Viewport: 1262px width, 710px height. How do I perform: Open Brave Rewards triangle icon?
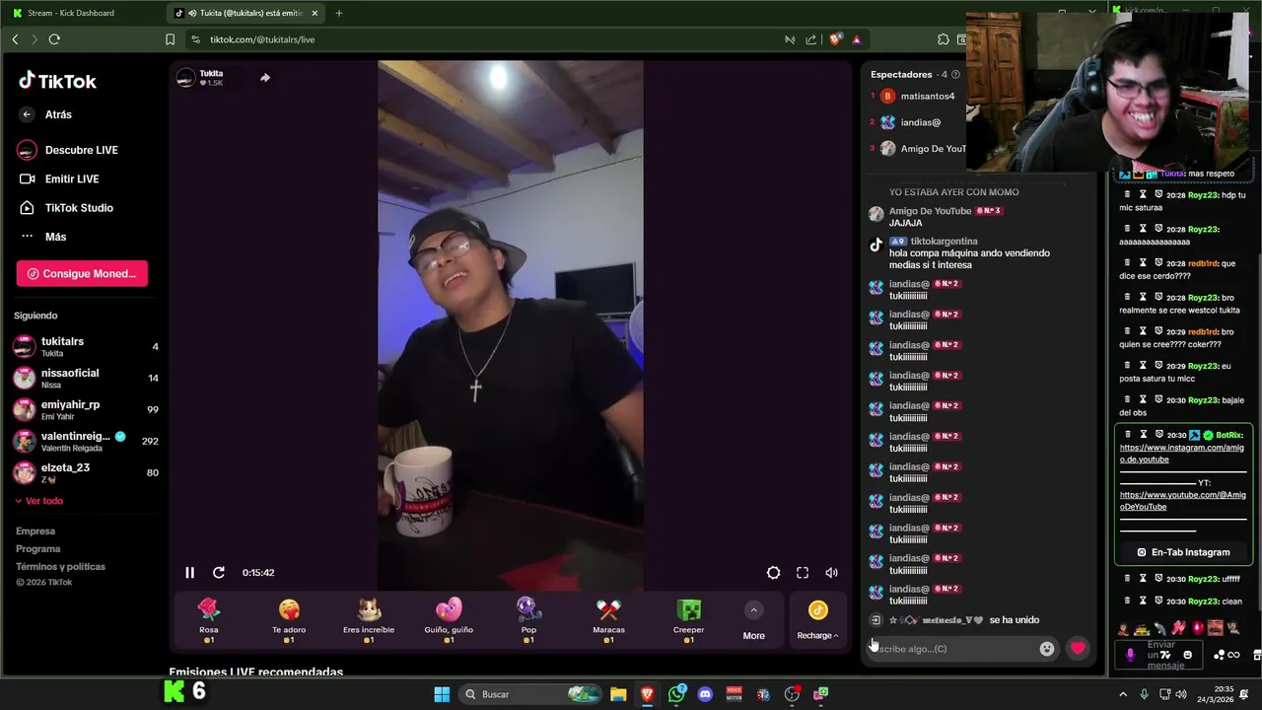(857, 39)
